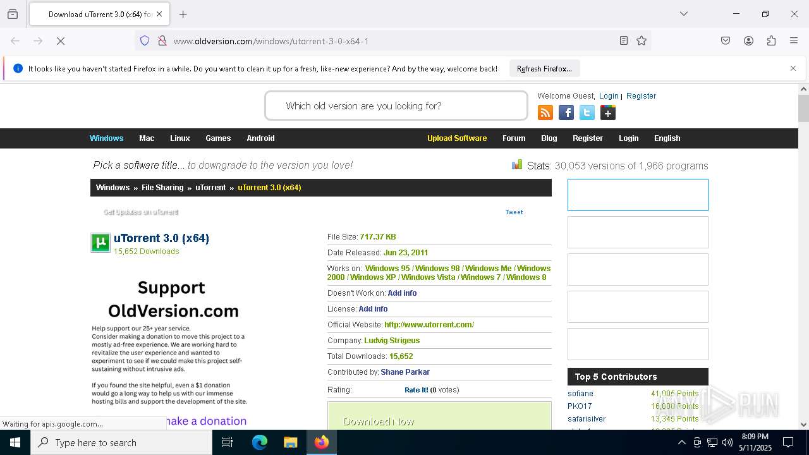Open the safarisilver contributor profile
809x455 pixels.
(x=587, y=419)
